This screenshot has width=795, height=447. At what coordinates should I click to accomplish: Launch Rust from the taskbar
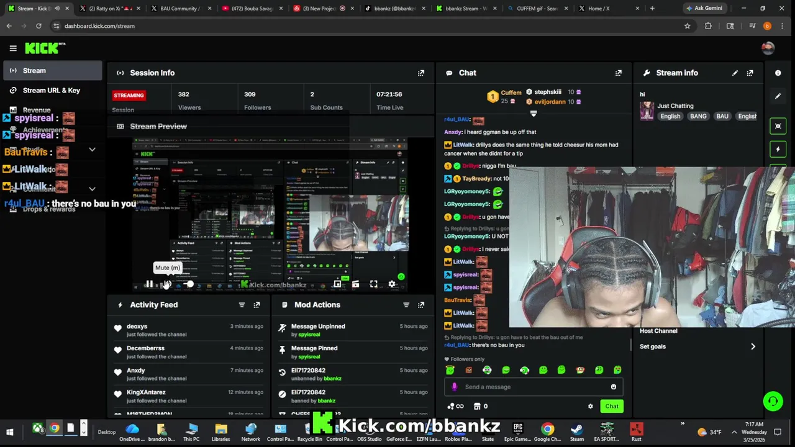[636, 432]
